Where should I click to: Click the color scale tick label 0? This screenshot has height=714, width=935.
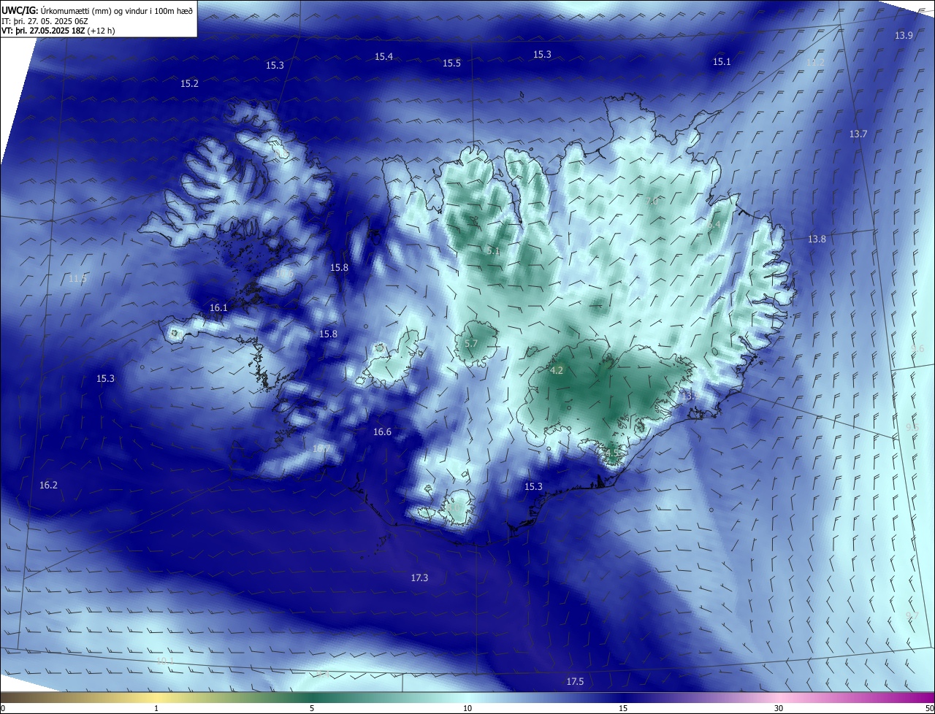coord(2,709)
